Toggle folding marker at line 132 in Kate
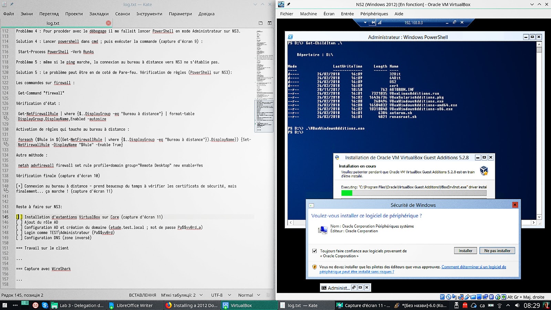Image resolution: width=551 pixels, height=310 pixels. pos(6,144)
